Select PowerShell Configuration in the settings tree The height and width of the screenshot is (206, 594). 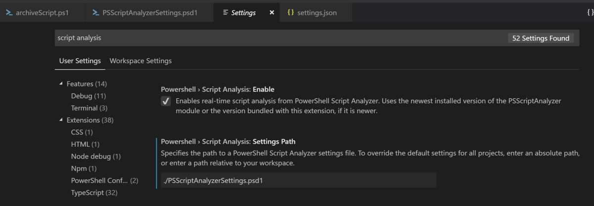coord(99,181)
